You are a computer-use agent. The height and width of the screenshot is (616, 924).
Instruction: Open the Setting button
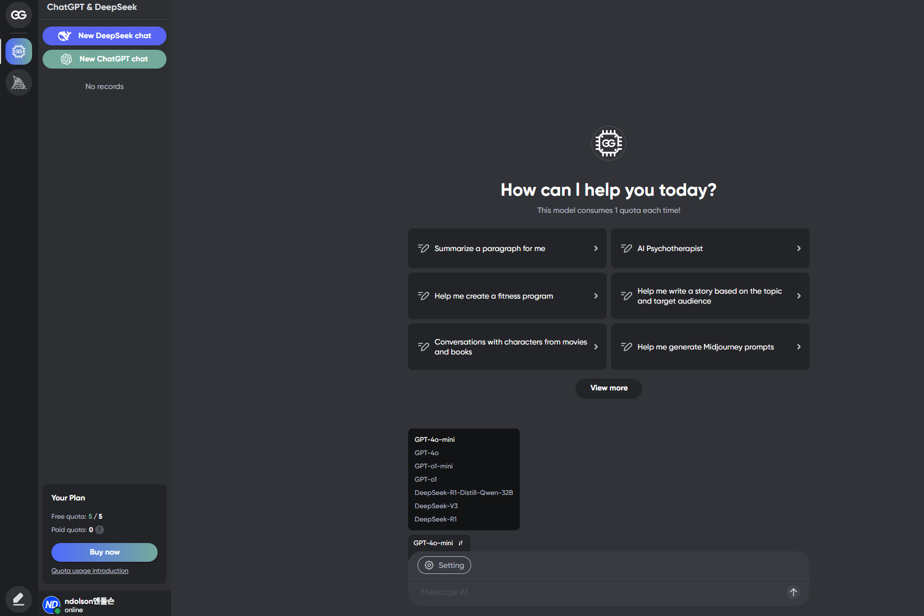pos(444,565)
